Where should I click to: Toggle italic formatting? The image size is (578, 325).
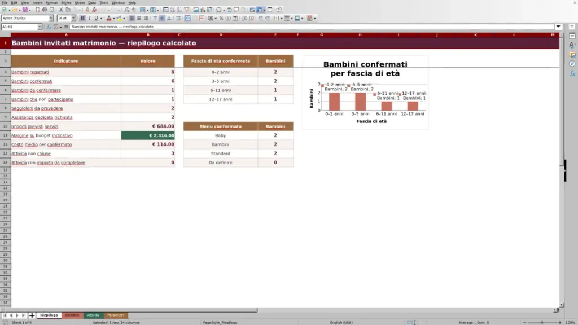pyautogui.click(x=89, y=18)
